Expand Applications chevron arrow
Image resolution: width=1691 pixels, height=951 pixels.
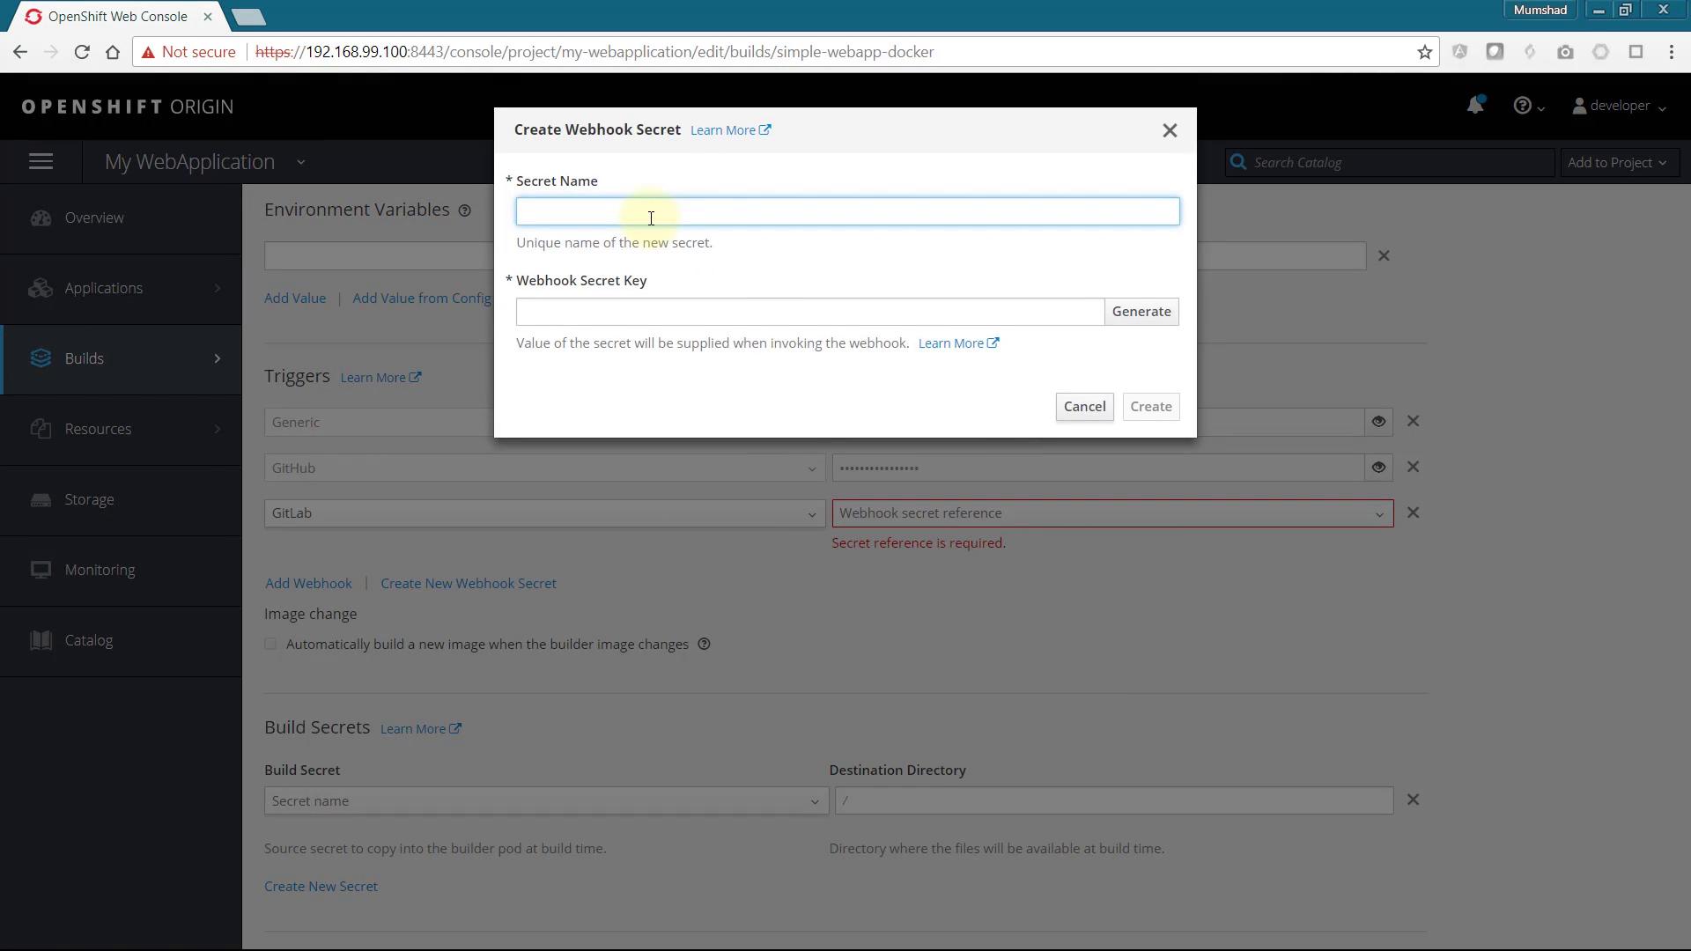click(218, 289)
